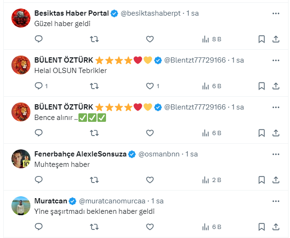Retweet Muratcan's tweet

(x=94, y=227)
